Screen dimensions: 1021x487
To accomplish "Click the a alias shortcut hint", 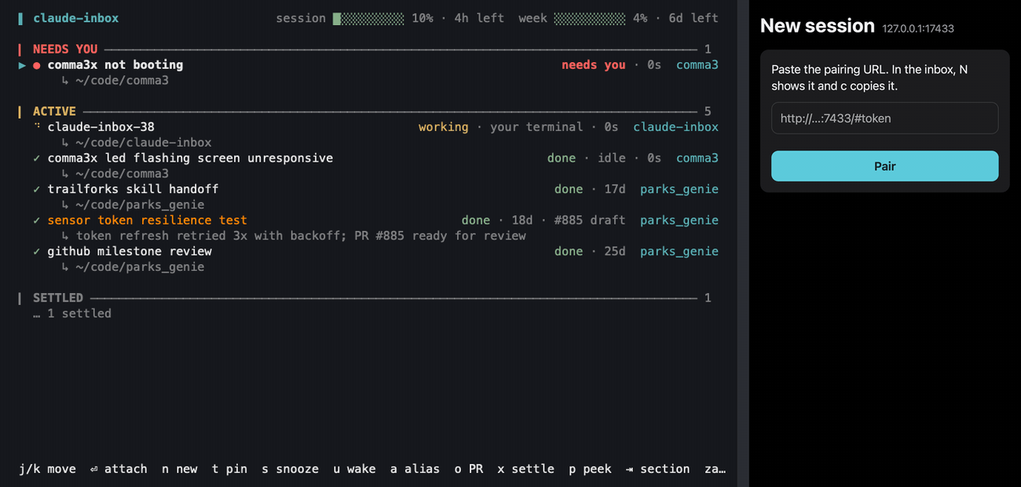I will pos(415,469).
